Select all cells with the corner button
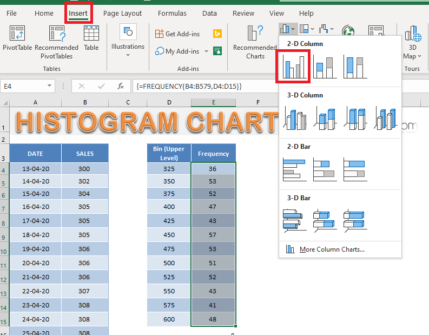 [5, 103]
